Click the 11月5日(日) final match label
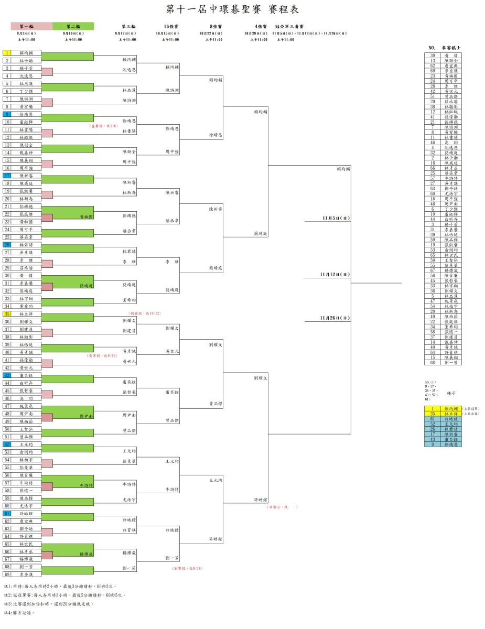 pyautogui.click(x=335, y=218)
